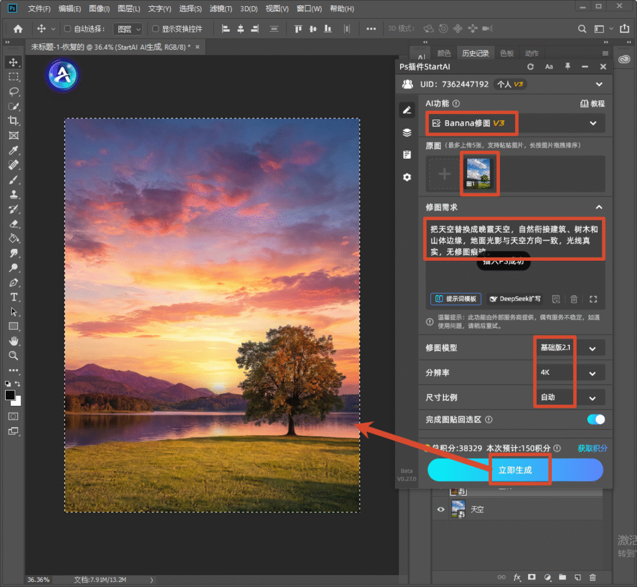Open the search icon in options bar
Viewport: 637px width, 587px height.
582,29
